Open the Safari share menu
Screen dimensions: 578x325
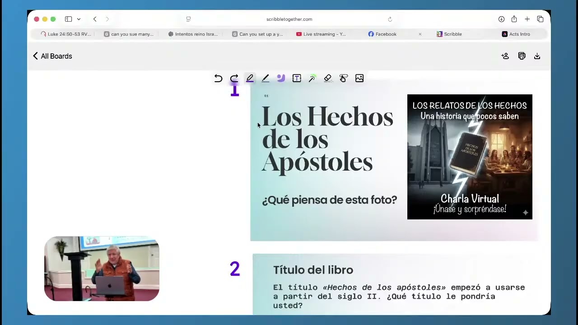(514, 19)
